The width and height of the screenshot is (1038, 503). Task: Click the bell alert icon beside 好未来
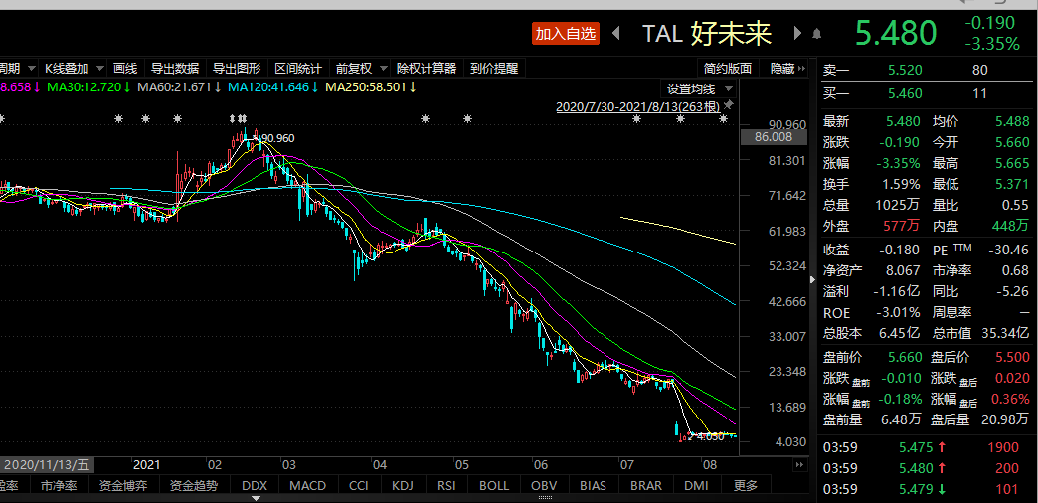pos(817,33)
